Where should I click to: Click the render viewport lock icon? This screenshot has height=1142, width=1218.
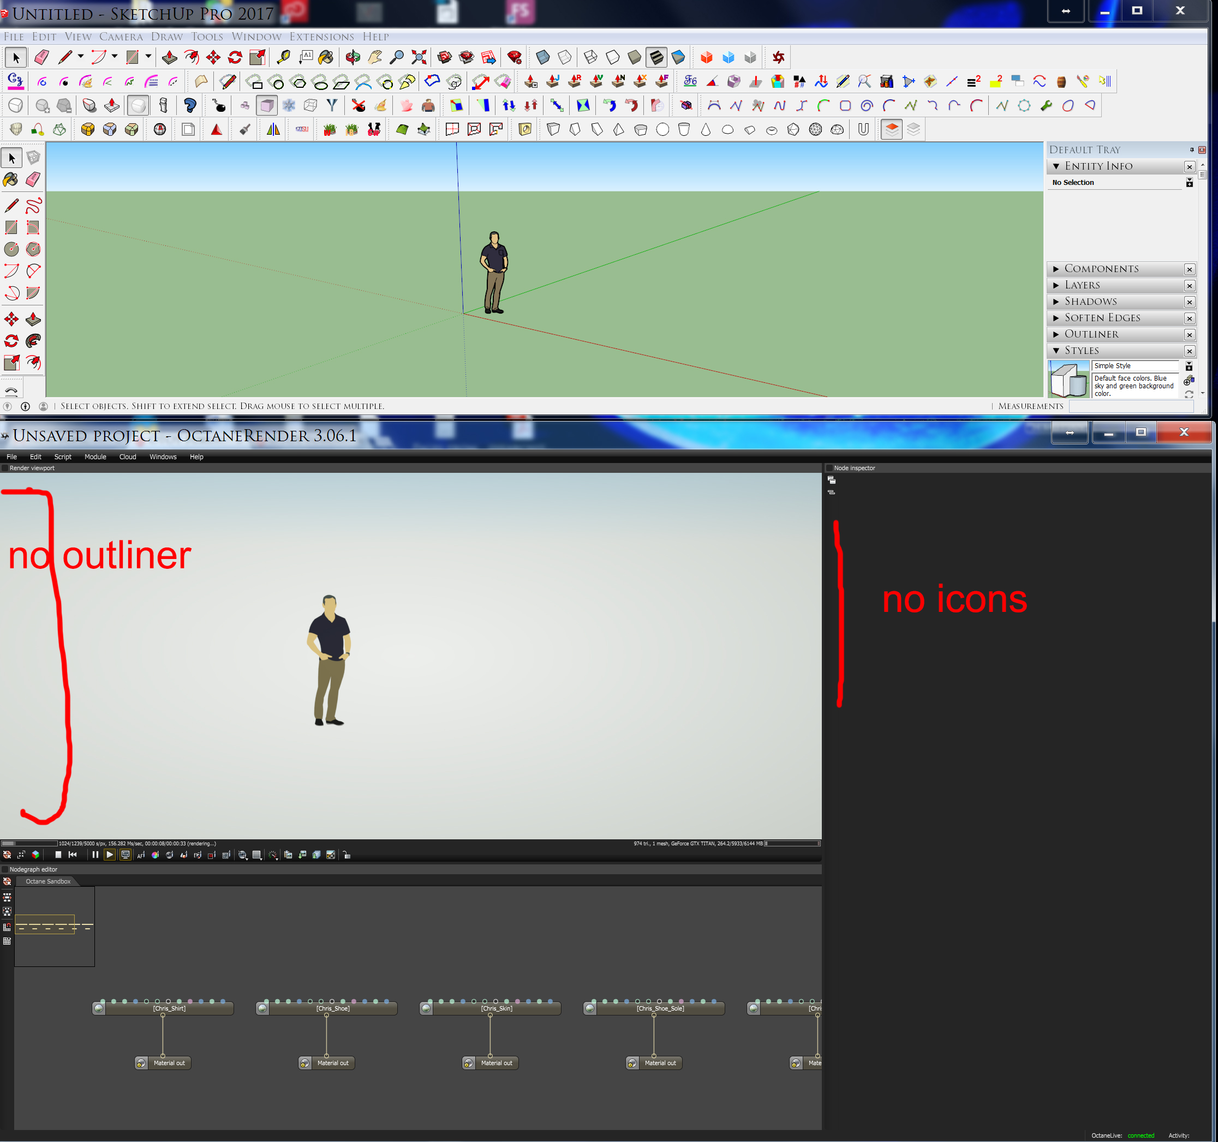(x=347, y=855)
